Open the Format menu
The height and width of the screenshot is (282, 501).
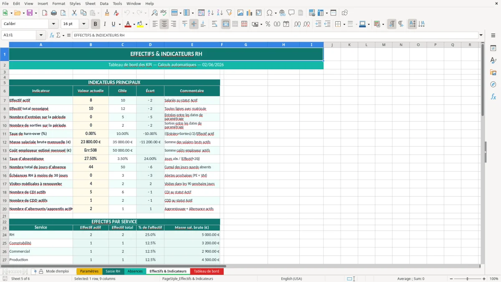point(58,3)
